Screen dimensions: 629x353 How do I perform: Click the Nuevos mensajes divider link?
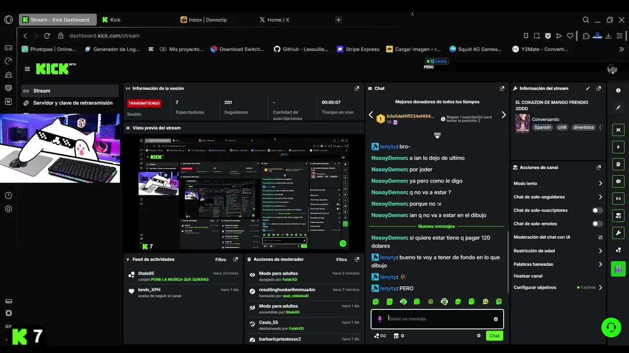(436, 227)
